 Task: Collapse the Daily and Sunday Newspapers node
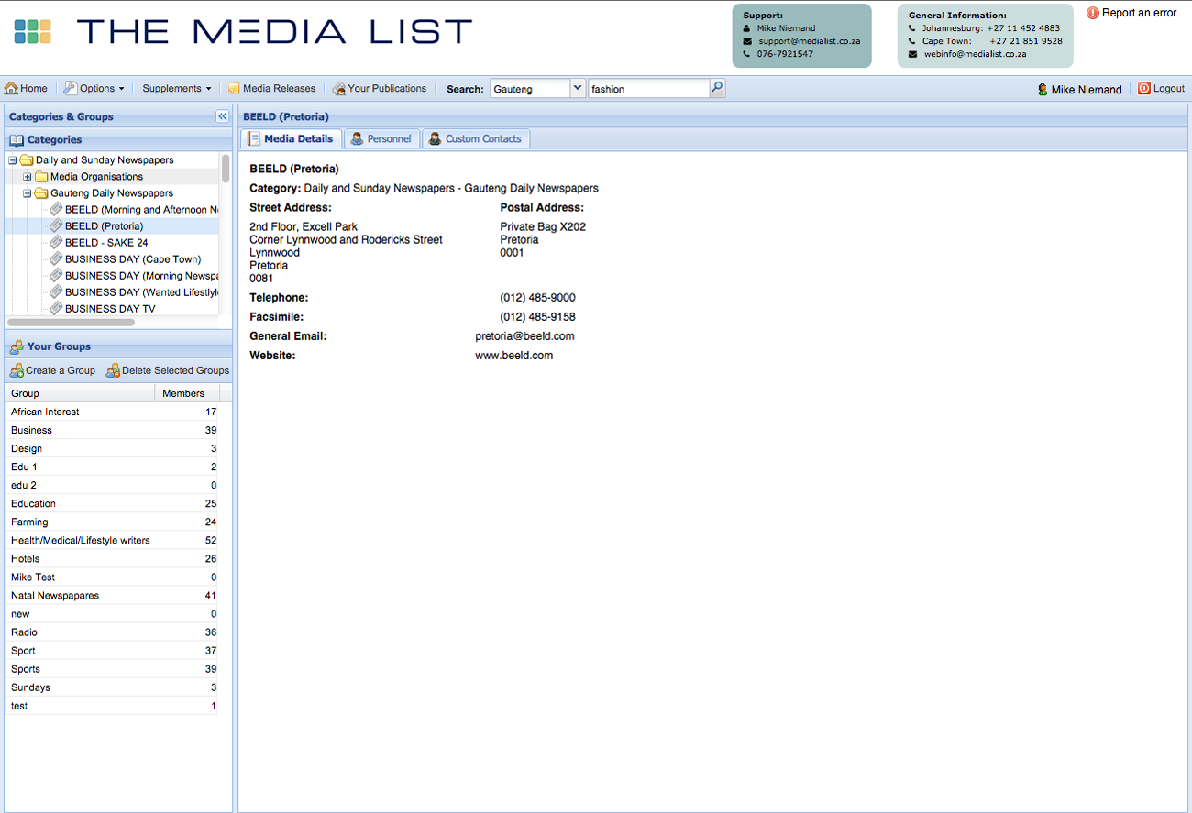point(12,160)
